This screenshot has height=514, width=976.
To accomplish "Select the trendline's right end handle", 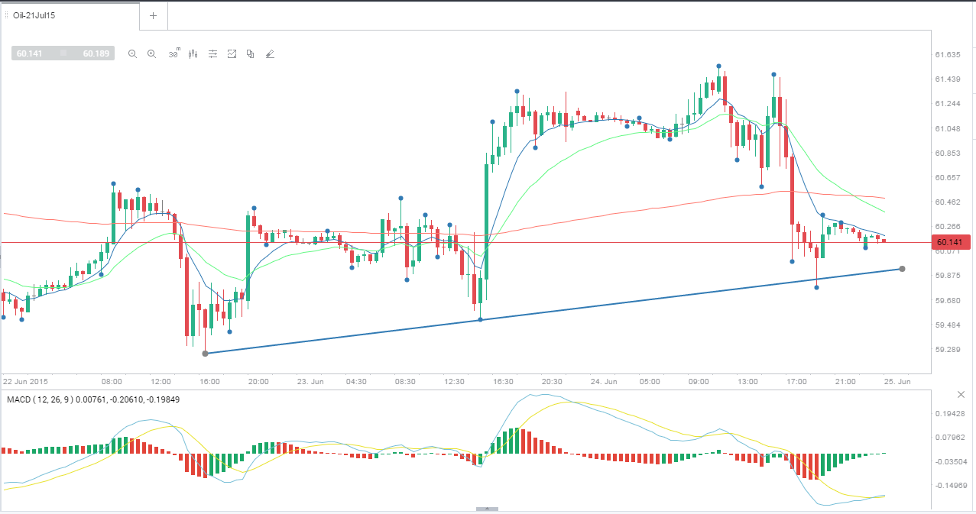I will [903, 269].
